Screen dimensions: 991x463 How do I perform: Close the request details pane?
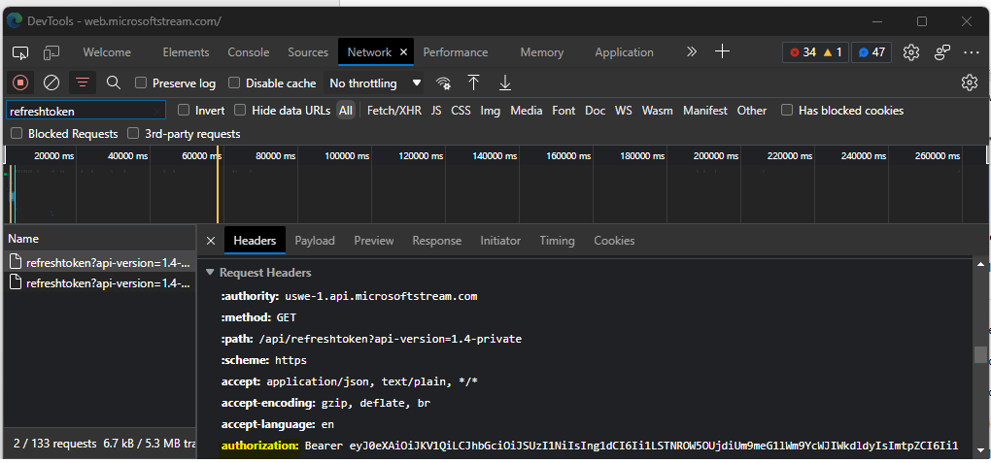tap(211, 241)
